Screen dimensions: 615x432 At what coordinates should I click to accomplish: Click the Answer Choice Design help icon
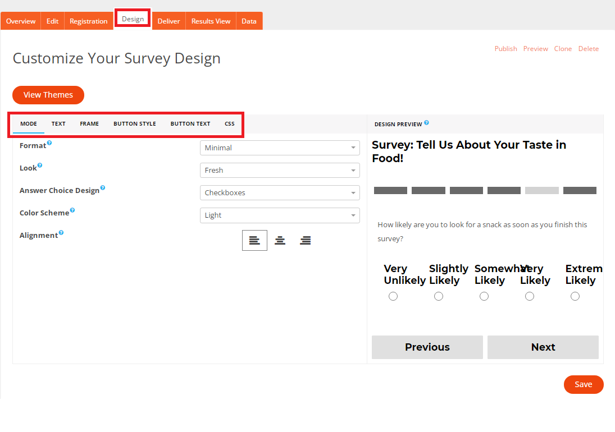tap(104, 187)
